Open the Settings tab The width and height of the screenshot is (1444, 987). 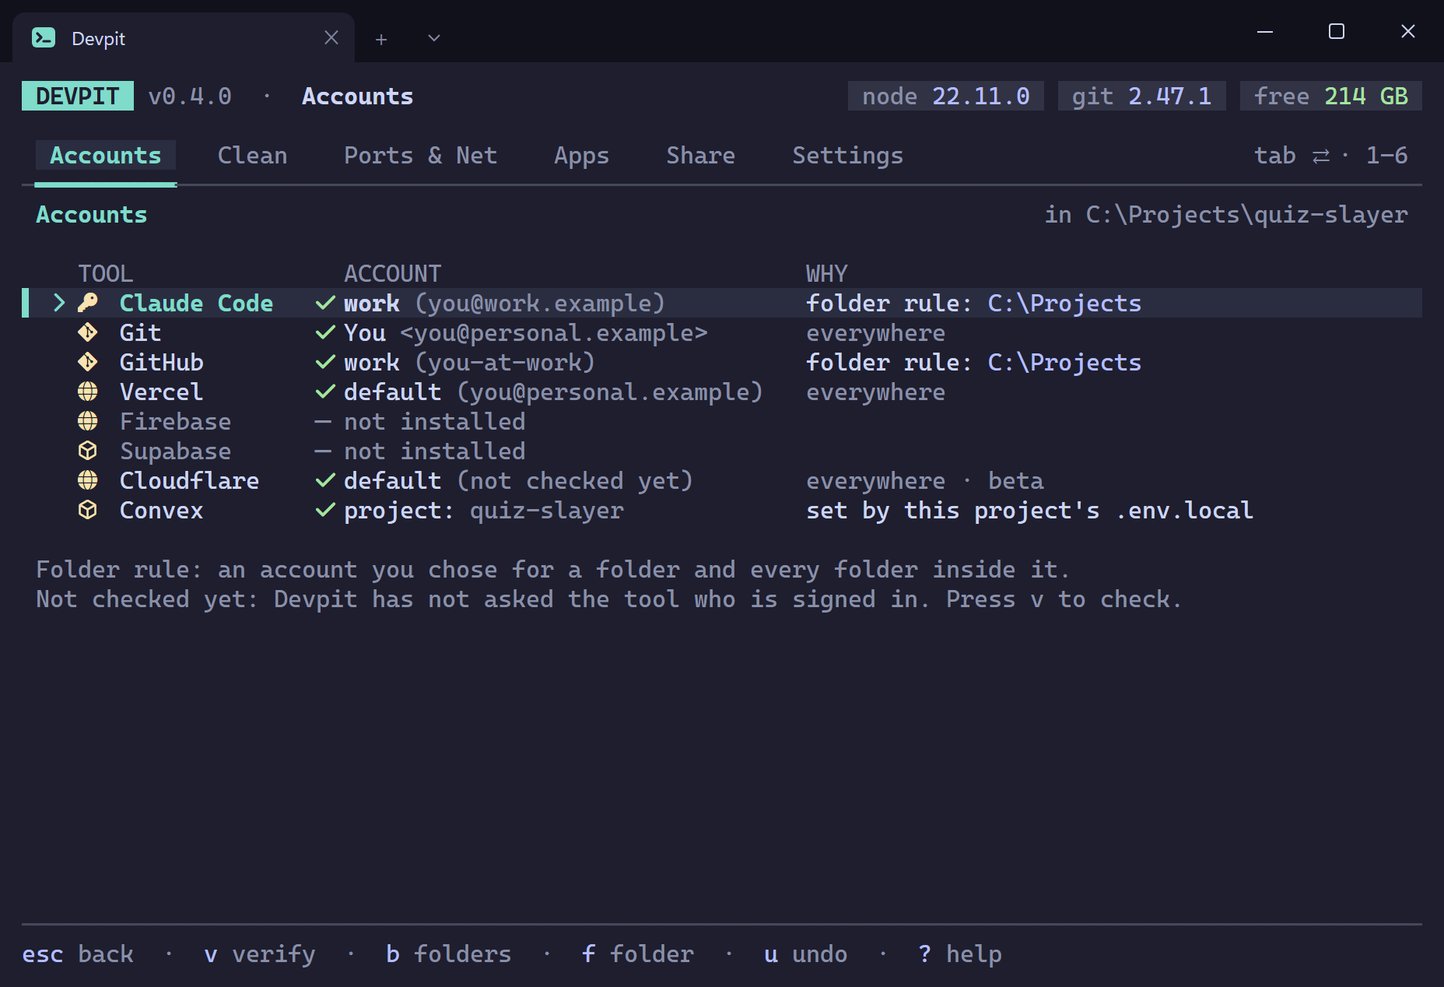click(847, 156)
